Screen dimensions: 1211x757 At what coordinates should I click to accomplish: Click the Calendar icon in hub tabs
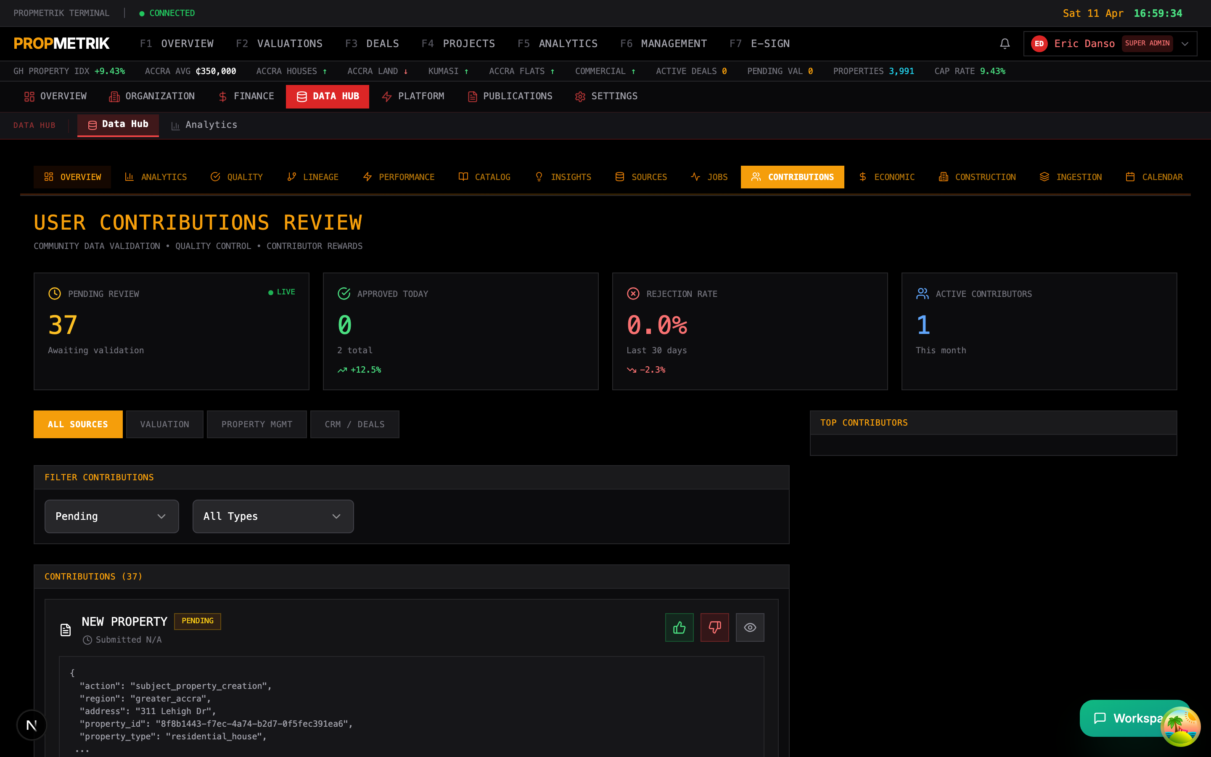[x=1130, y=177]
